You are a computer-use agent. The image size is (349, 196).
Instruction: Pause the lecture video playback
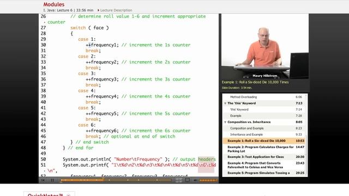tap(52, 180)
